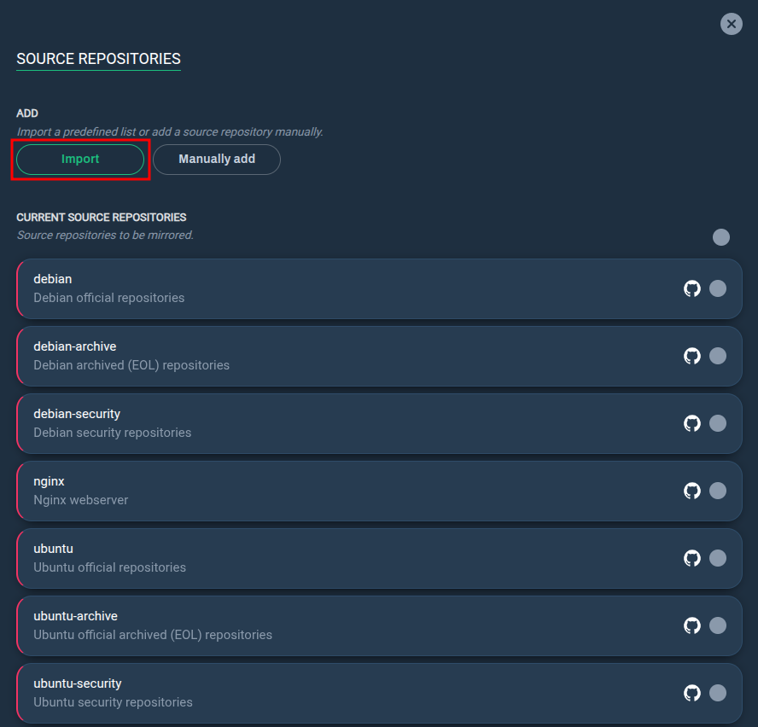
Task: Open GitHub link for nginx repository
Action: tap(691, 491)
